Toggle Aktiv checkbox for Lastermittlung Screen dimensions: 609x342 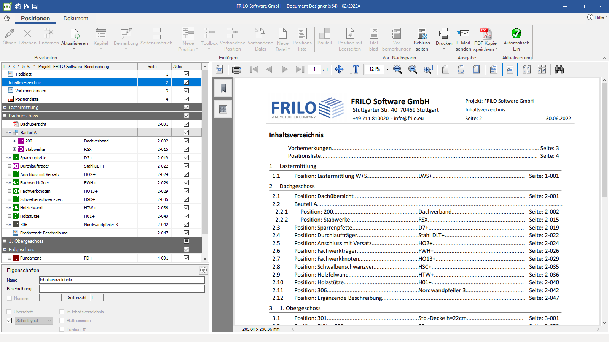tap(186, 108)
